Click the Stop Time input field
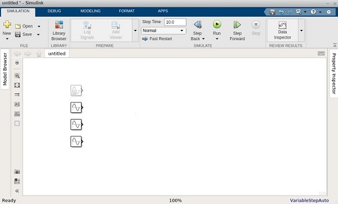Screen dimensions: 338x204 pyautogui.click(x=175, y=22)
